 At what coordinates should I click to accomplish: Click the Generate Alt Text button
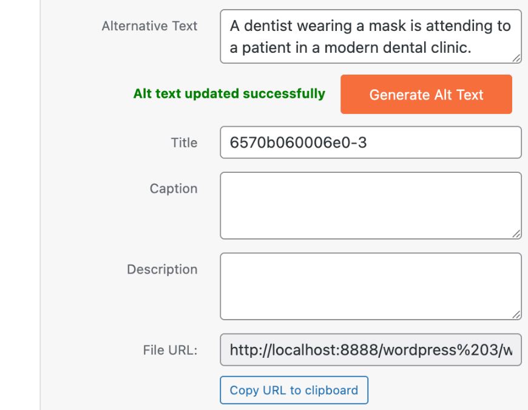pos(426,94)
